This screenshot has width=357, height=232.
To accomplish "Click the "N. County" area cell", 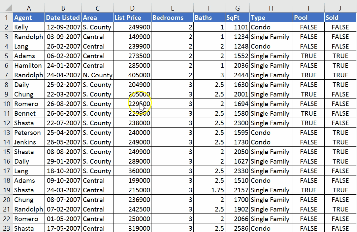I will pos(97,75).
